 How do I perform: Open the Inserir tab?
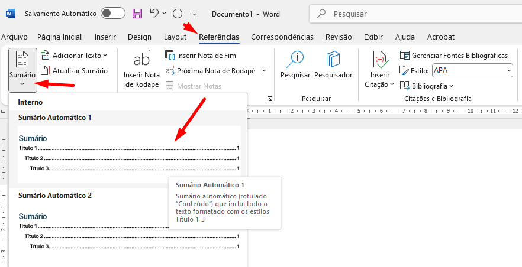click(x=105, y=37)
